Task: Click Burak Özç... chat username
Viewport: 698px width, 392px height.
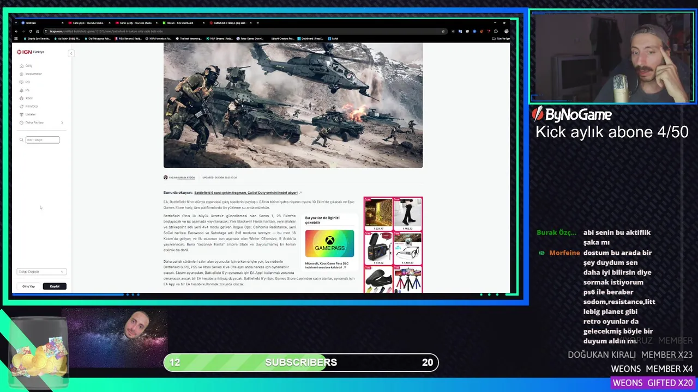Action: click(x=556, y=232)
